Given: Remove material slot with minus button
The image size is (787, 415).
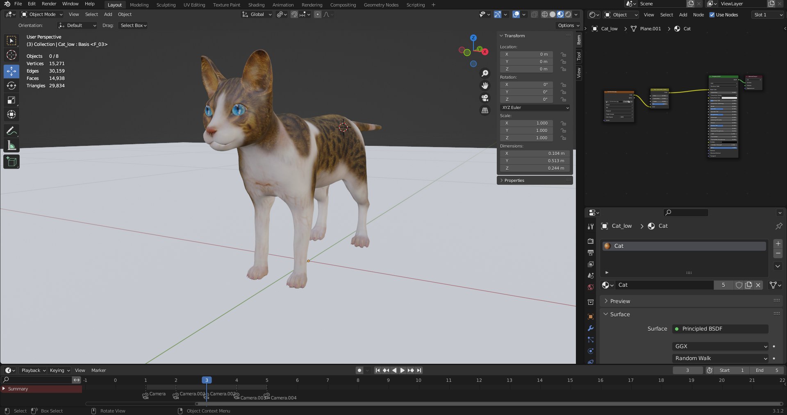Looking at the screenshot, I should tap(778, 254).
